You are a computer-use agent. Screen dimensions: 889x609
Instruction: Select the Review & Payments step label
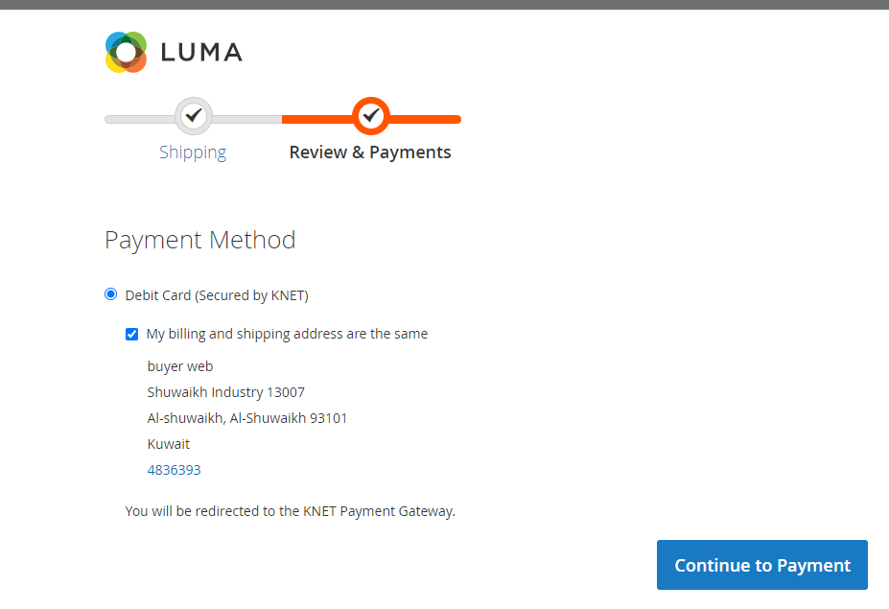pos(370,152)
